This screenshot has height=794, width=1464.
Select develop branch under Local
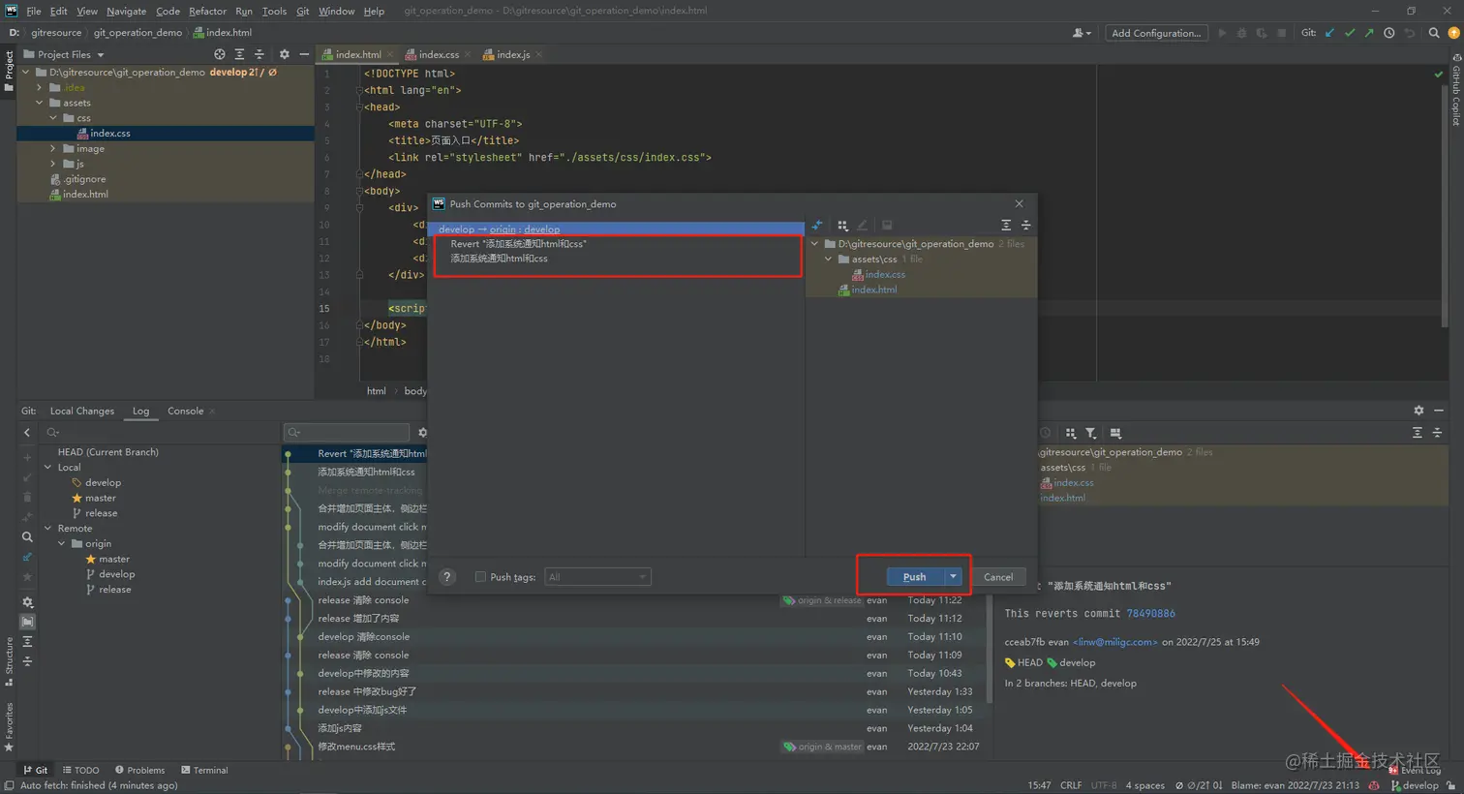click(x=103, y=482)
